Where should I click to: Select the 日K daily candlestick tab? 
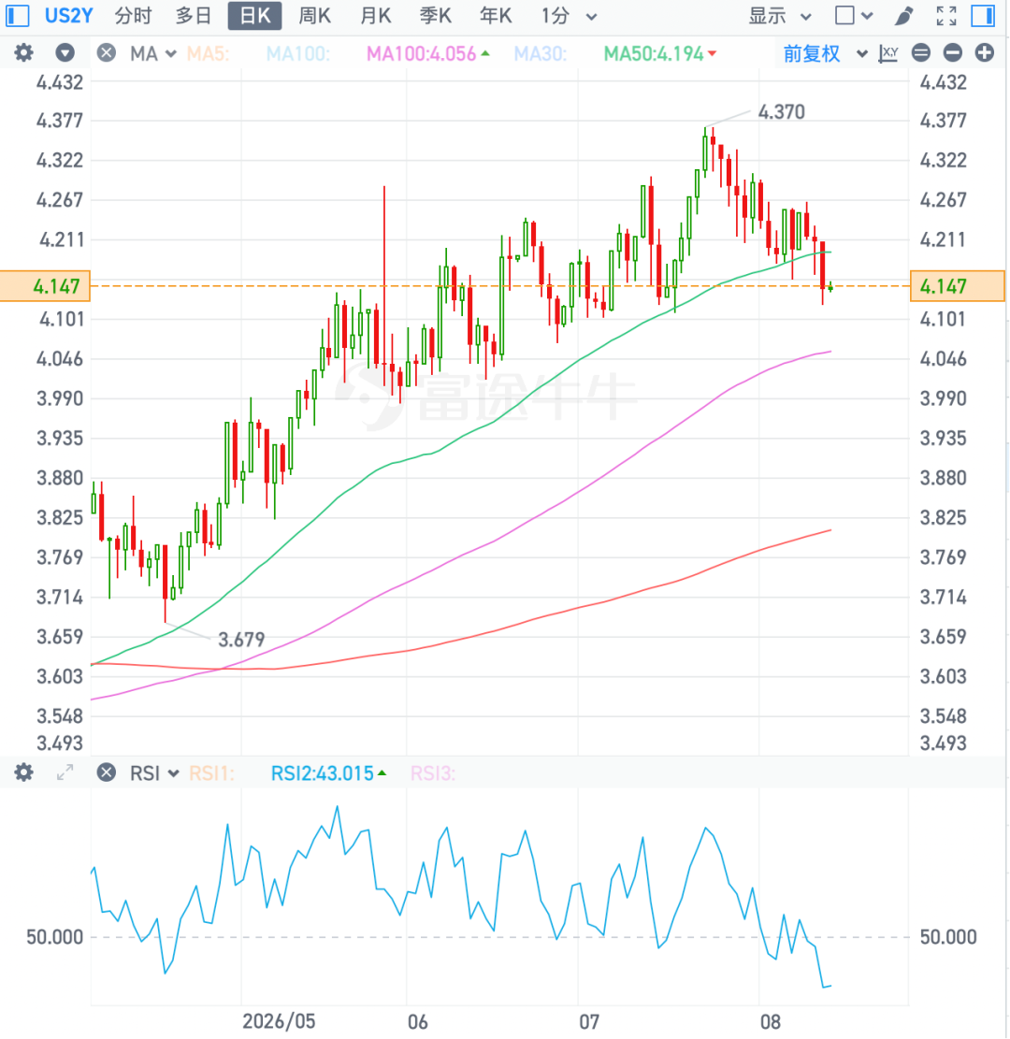[x=255, y=16]
